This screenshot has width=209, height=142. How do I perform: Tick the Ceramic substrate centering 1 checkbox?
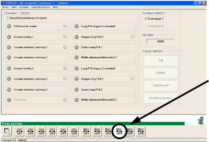click(65, 47)
